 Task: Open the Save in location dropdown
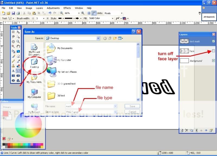(x=98, y=38)
